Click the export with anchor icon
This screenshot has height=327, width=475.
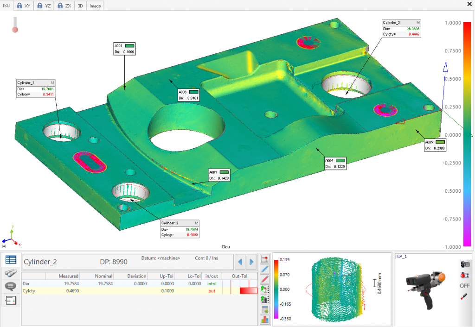pyautogui.click(x=264, y=289)
